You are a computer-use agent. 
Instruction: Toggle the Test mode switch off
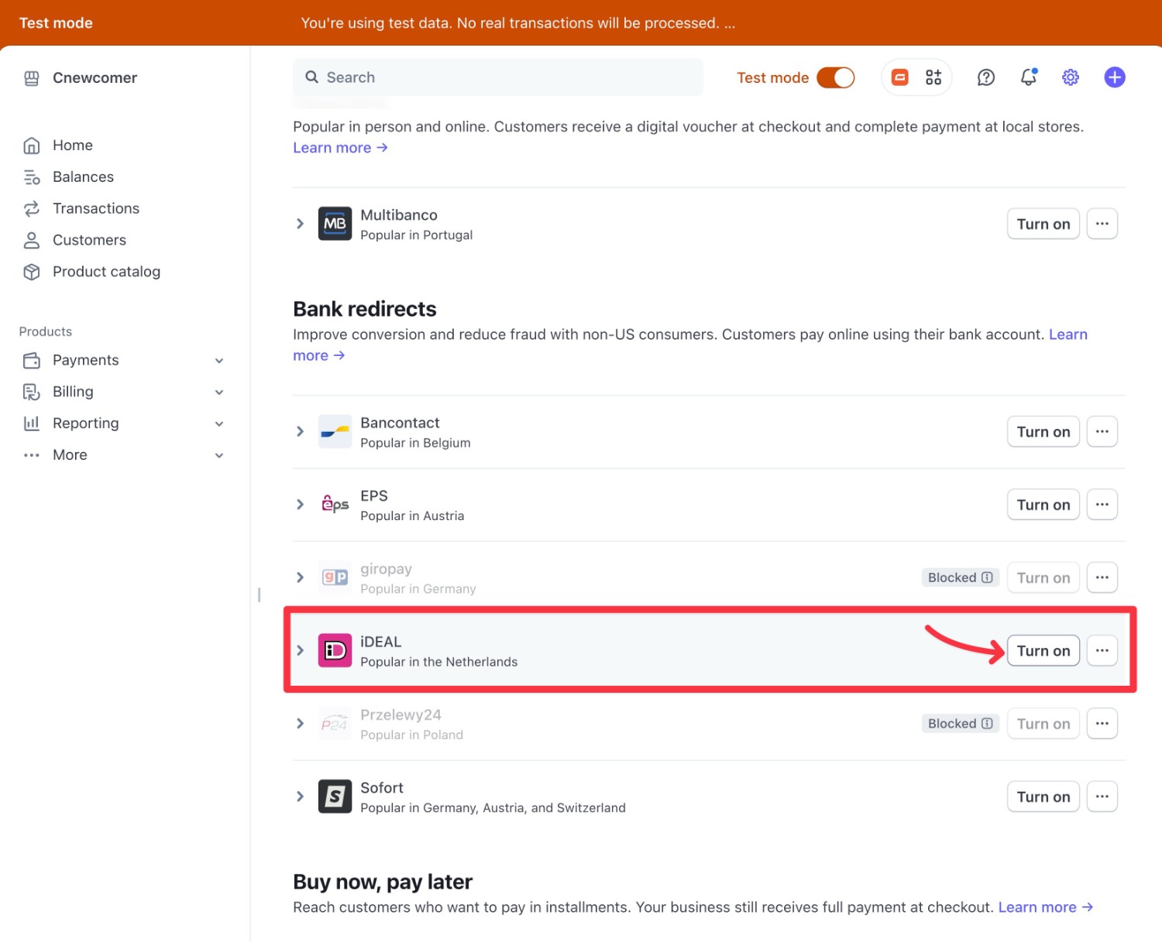pos(836,77)
